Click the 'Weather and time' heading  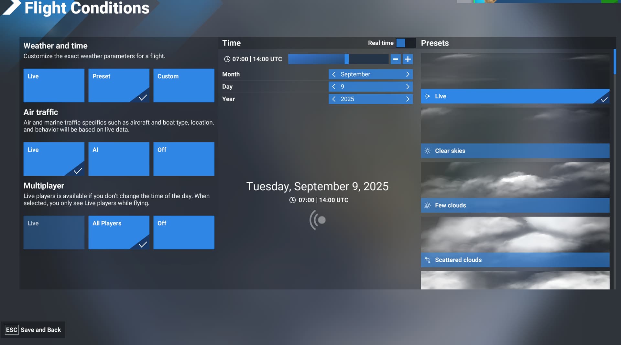55,46
